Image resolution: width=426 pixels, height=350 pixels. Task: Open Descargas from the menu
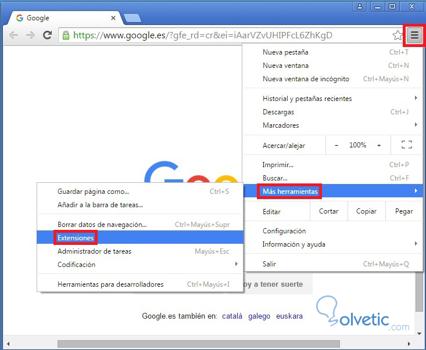pos(332,112)
